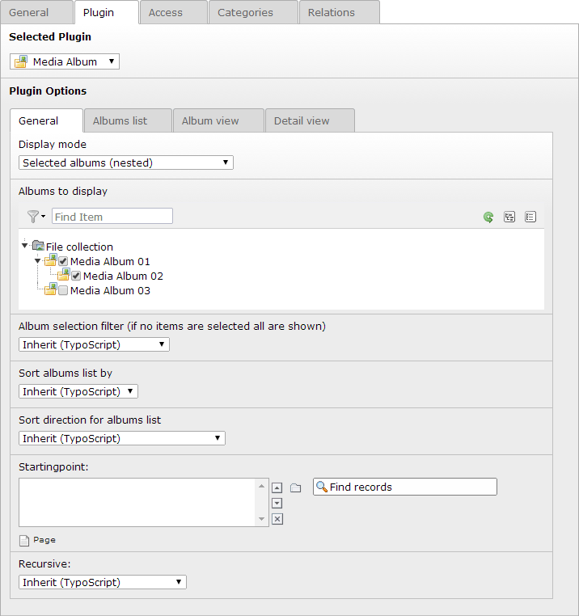Click the collapse all tree icon
This screenshot has width=579, height=616.
tap(530, 217)
